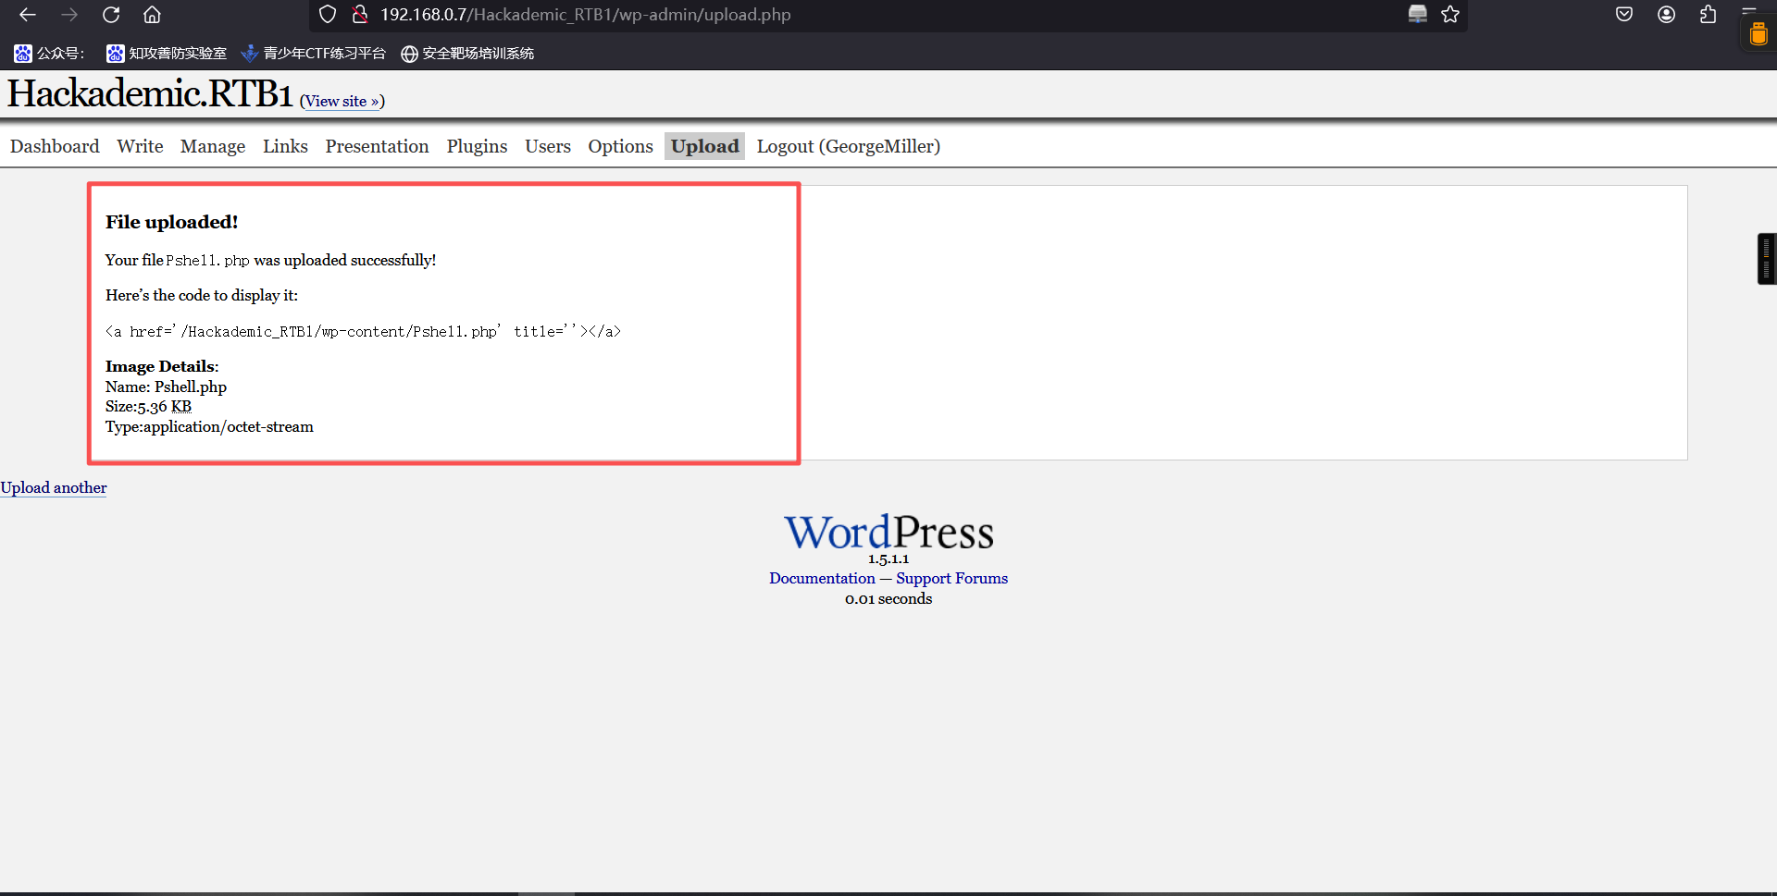Image resolution: width=1777 pixels, height=896 pixels.
Task: Open the Support Forums link
Action: pyautogui.click(x=951, y=578)
